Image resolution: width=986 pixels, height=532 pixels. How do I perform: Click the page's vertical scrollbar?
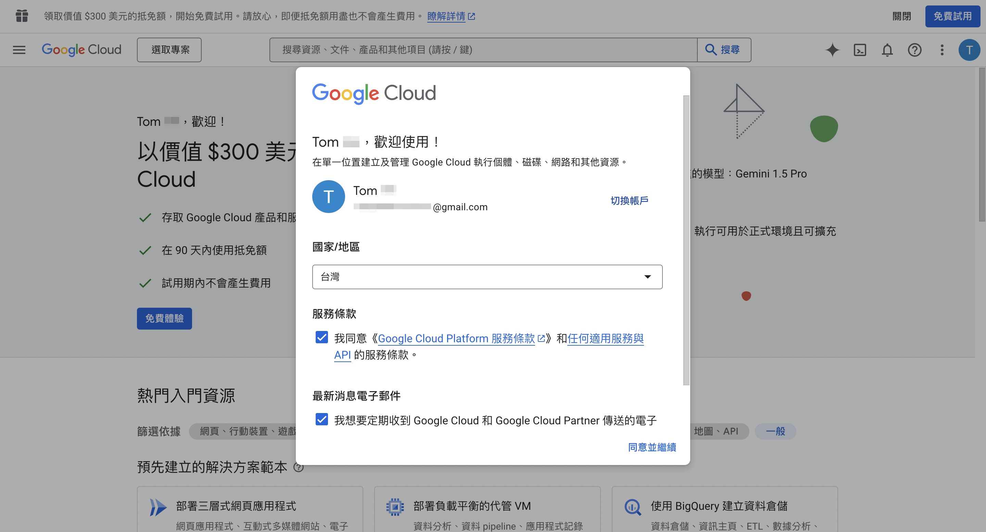click(x=982, y=145)
